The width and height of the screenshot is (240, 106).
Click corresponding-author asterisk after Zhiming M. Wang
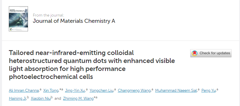[94, 97]
